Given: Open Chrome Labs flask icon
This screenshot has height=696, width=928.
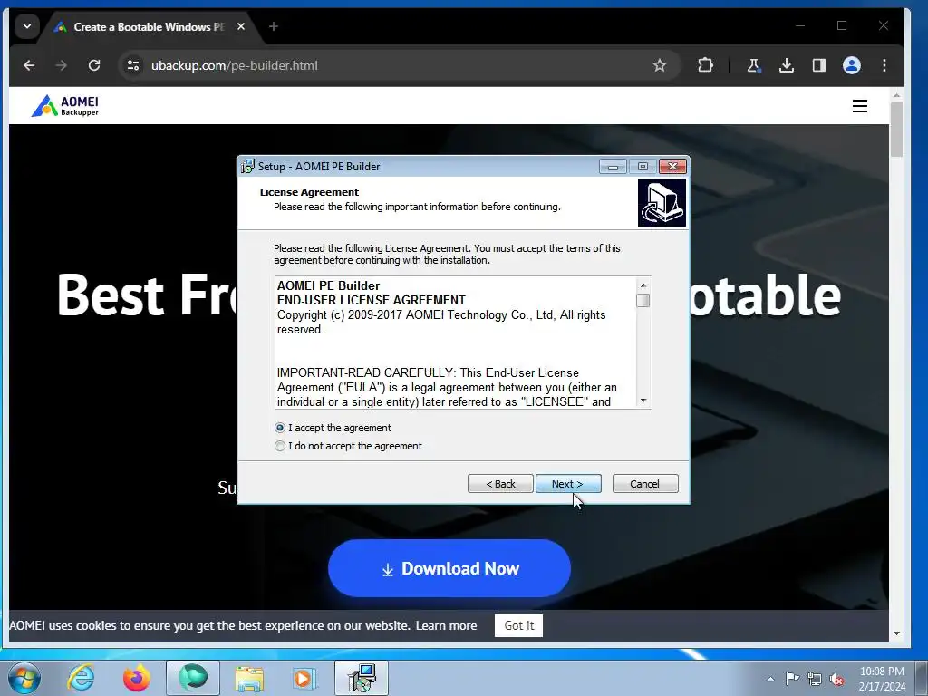Looking at the screenshot, I should tap(753, 65).
